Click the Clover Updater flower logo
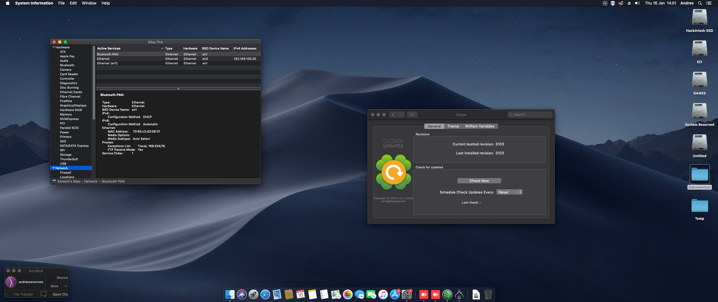Image resolution: width=718 pixels, height=302 pixels. (x=393, y=172)
